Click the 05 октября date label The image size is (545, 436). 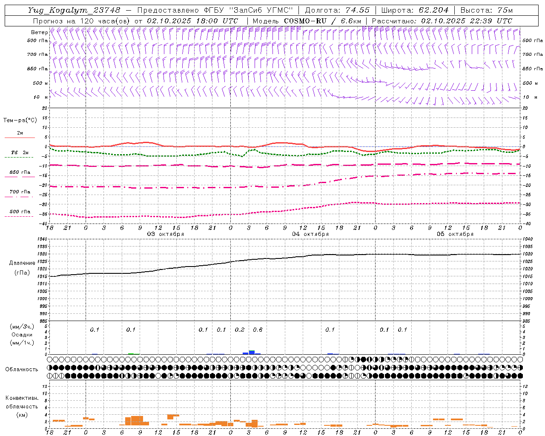tap(455, 234)
